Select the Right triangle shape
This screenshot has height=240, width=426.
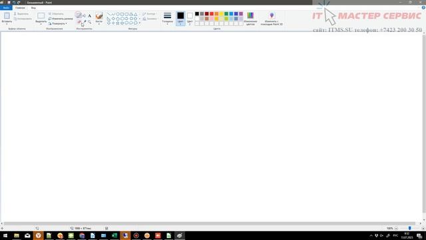pos(108,19)
